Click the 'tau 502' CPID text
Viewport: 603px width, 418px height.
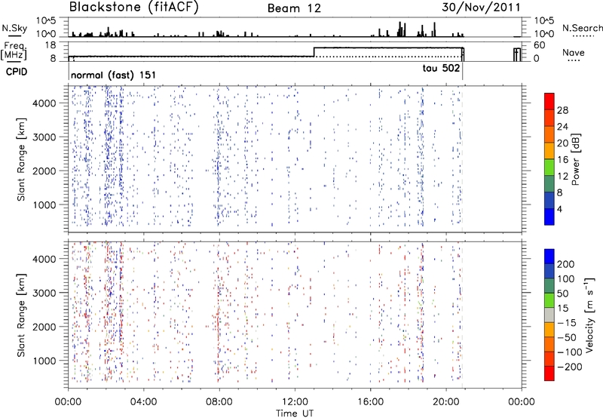(441, 68)
